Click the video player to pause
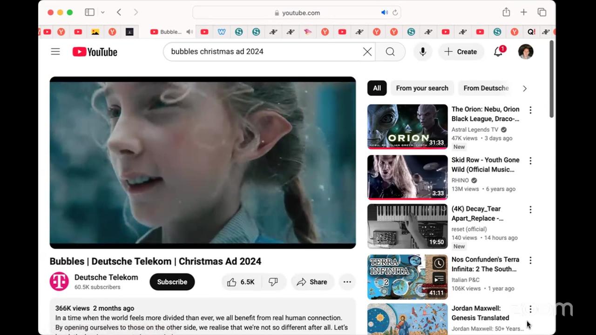 click(x=203, y=162)
